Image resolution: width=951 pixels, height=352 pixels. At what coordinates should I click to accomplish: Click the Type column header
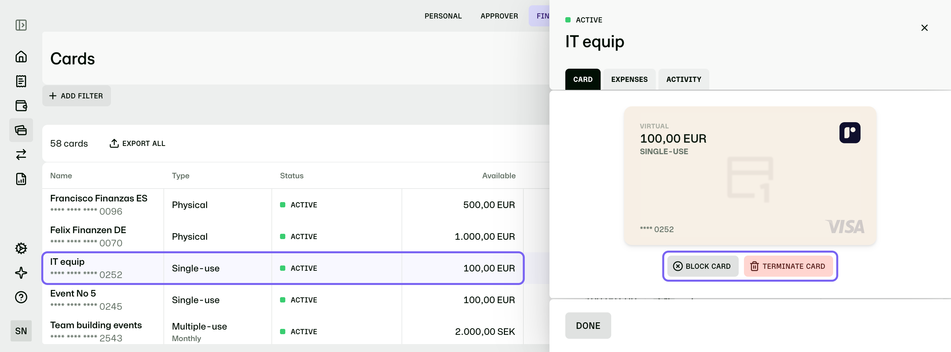pos(181,175)
